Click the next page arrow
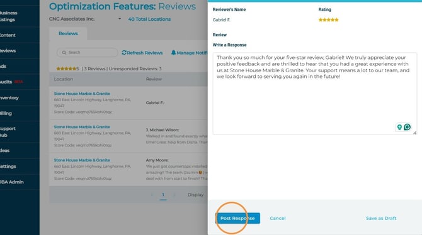This screenshot has width=422, height=235. [174, 195]
